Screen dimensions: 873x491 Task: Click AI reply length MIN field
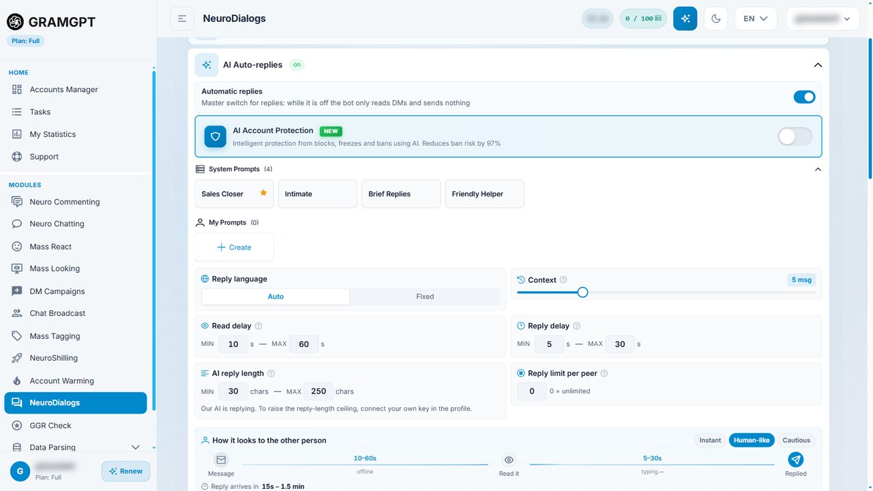click(x=233, y=391)
